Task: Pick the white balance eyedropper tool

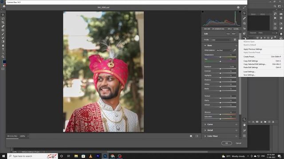Action: [x=234, y=50]
